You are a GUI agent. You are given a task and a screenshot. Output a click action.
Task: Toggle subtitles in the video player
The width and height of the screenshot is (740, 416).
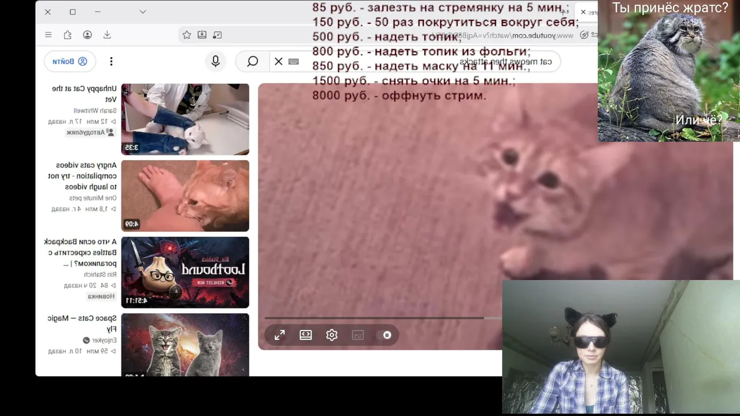358,335
